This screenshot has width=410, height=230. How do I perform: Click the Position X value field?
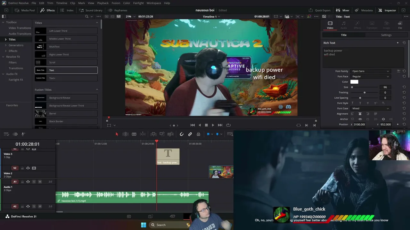click(x=359, y=124)
